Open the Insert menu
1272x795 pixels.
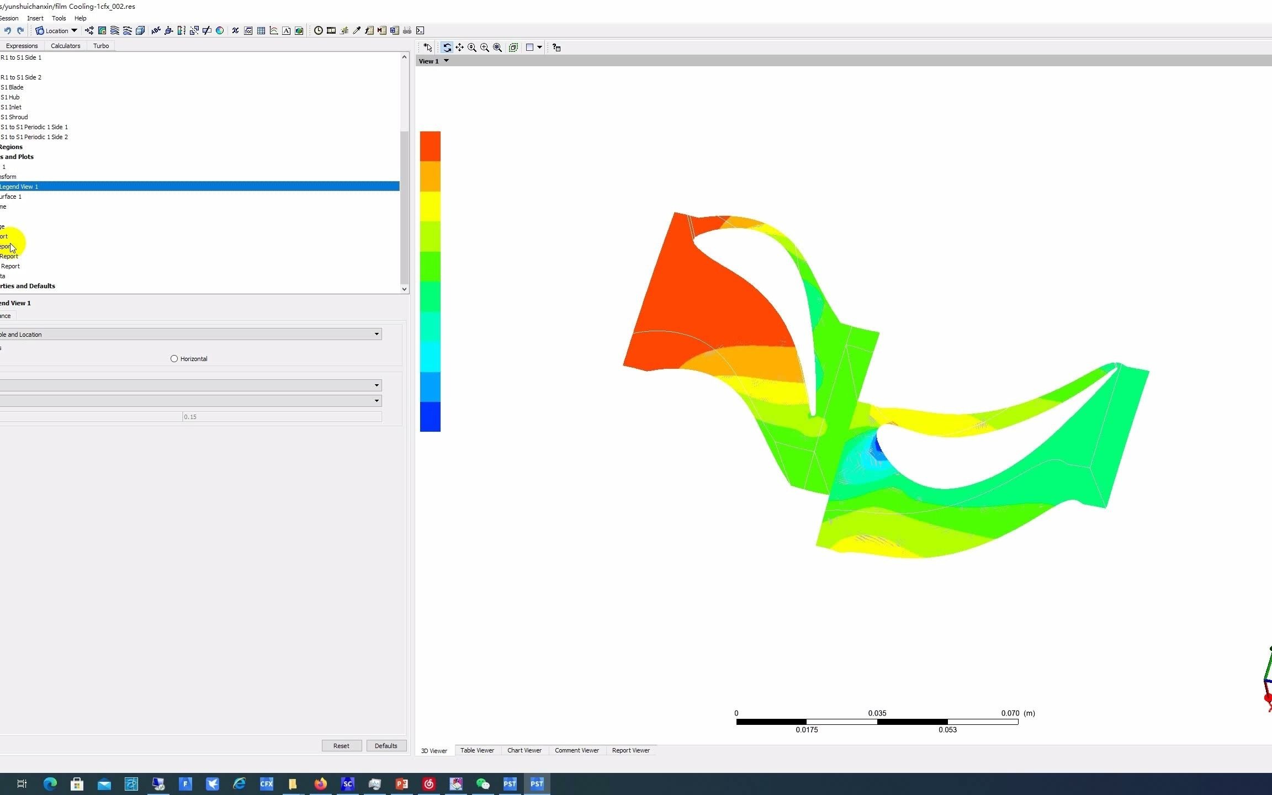point(35,18)
